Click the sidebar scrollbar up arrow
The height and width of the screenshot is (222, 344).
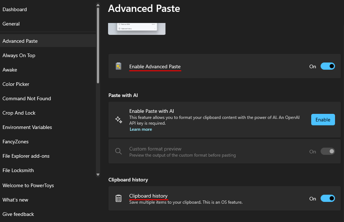[98, 5]
